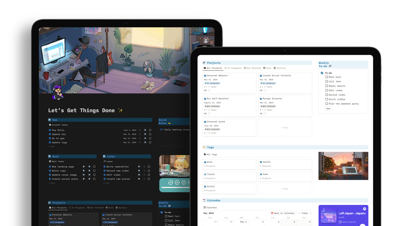Viewport: 402px width, 226px height.
Task: Click the heart icon on the Health tag
Action: coord(261,162)
